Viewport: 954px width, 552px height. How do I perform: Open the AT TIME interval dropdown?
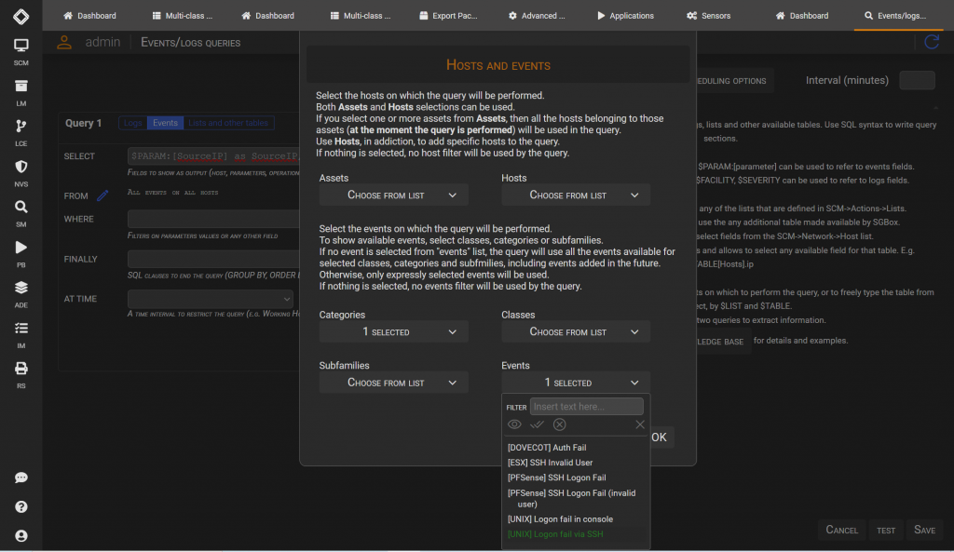pyautogui.click(x=211, y=299)
